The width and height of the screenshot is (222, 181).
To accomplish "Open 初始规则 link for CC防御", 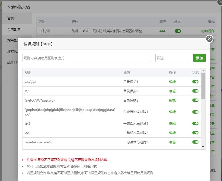I will click(x=208, y=31).
